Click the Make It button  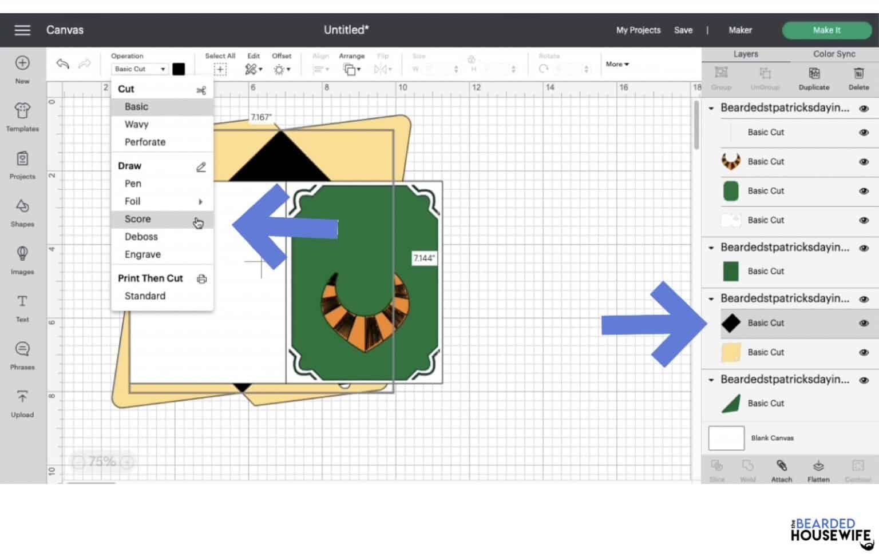[x=826, y=30]
